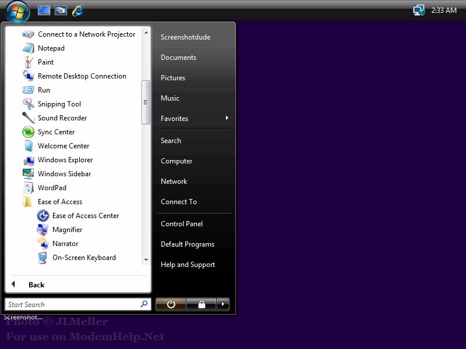Click the On-Screen Keyboard icon
This screenshot has width=466, height=349.
pos(43,258)
